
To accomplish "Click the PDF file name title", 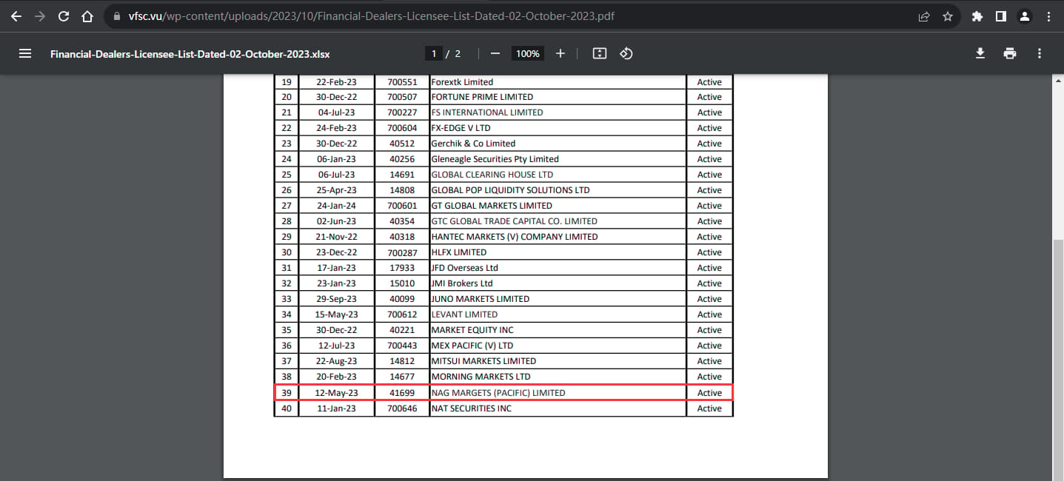I will (190, 54).
